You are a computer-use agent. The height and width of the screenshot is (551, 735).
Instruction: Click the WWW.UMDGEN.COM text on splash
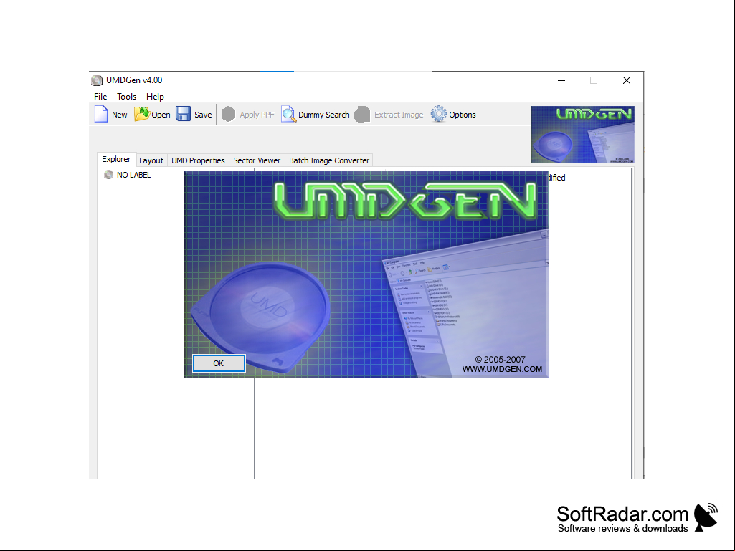tap(502, 369)
